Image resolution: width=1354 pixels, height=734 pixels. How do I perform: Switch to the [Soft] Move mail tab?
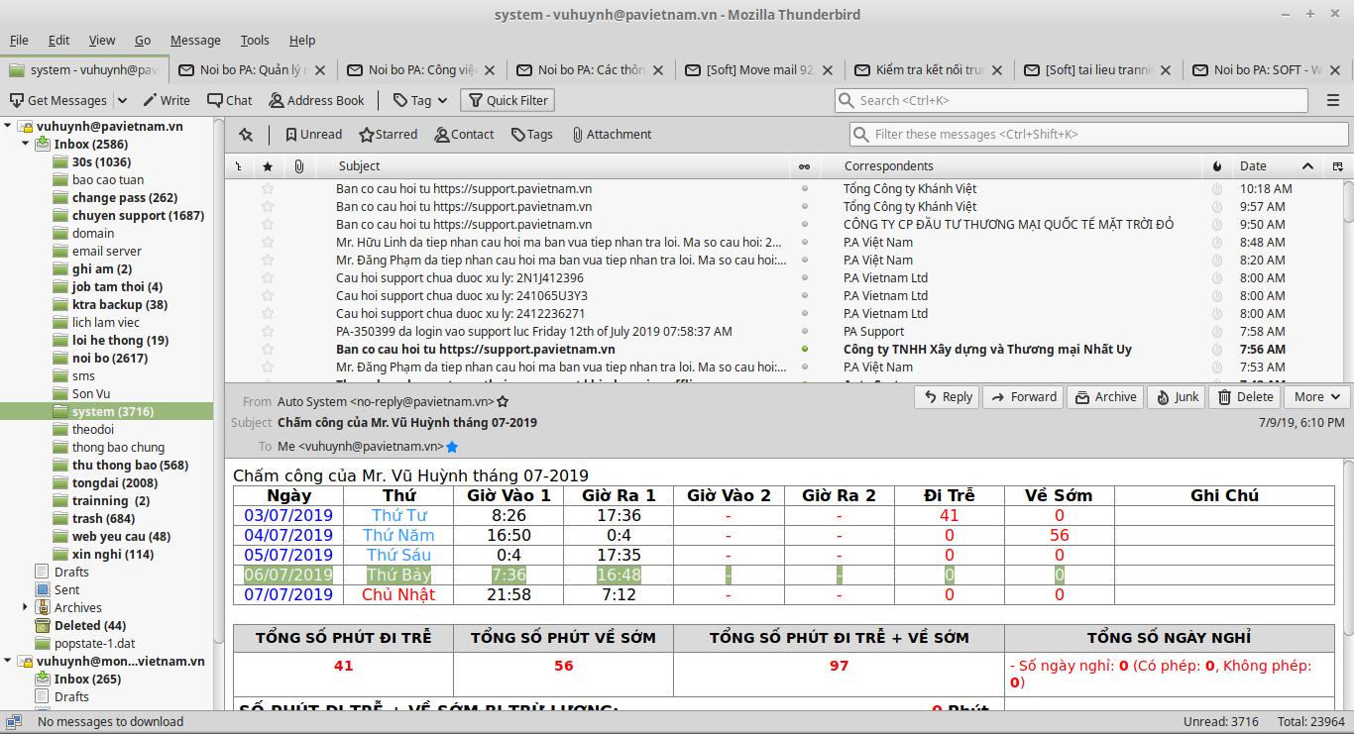tap(760, 70)
